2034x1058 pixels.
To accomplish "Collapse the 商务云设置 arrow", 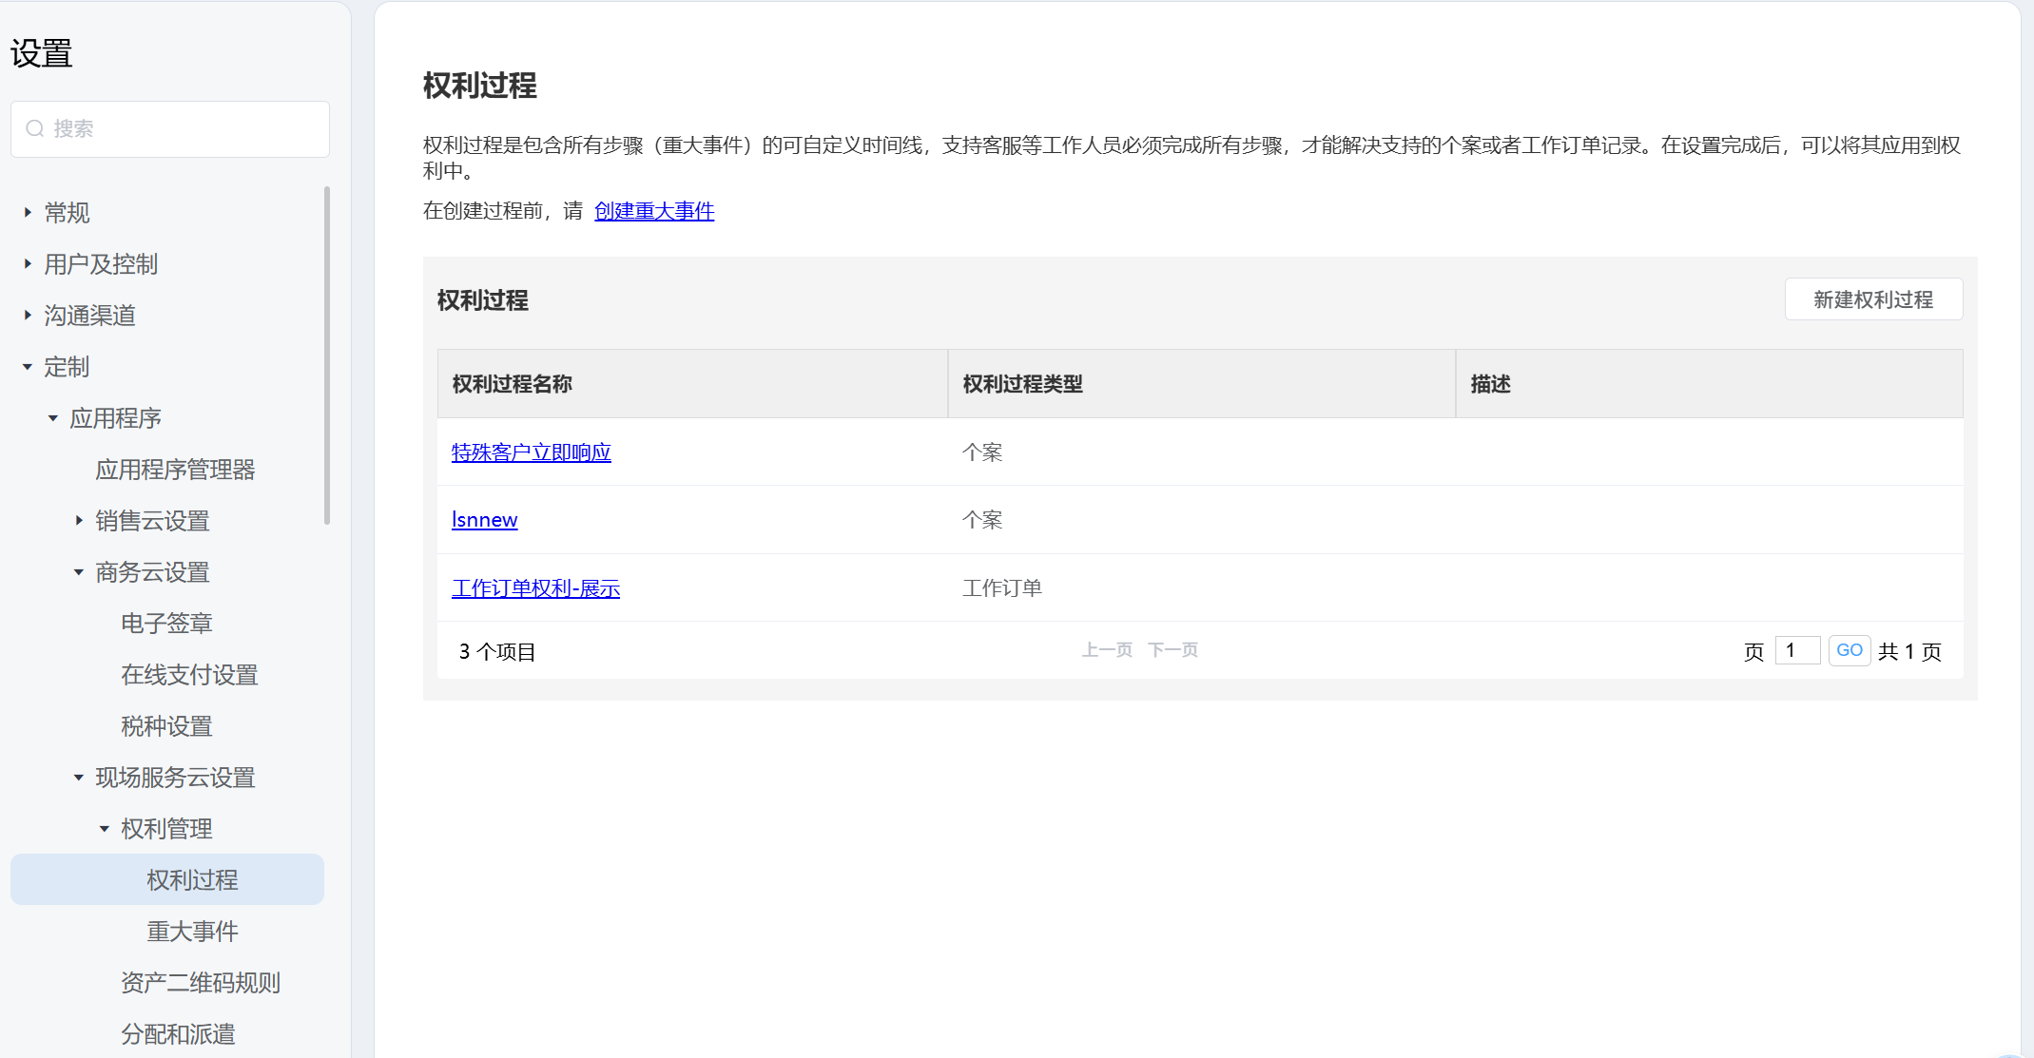I will point(79,571).
